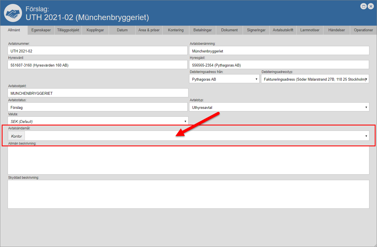Open the Area & priser tab

(149, 30)
